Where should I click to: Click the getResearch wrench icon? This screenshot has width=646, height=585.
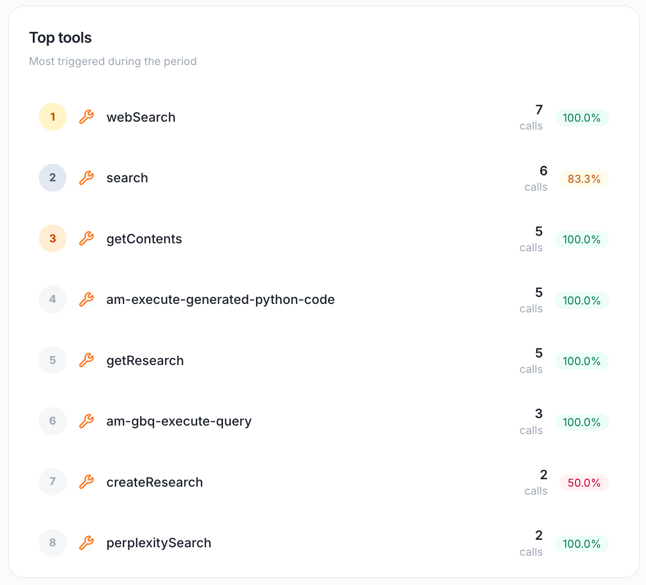[86, 361]
